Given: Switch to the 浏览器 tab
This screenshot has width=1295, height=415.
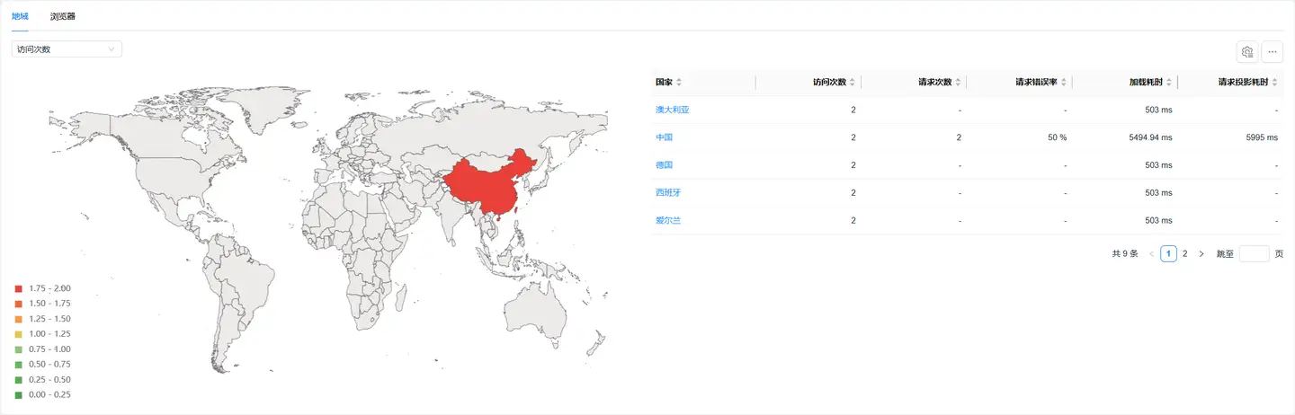Looking at the screenshot, I should coord(63,16).
